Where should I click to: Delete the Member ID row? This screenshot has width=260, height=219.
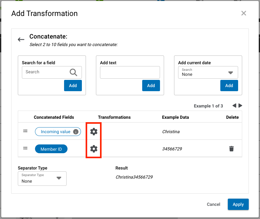(x=231, y=149)
